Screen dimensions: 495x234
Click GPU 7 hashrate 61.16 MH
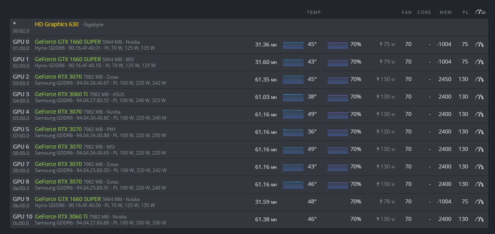pyautogui.click(x=266, y=167)
